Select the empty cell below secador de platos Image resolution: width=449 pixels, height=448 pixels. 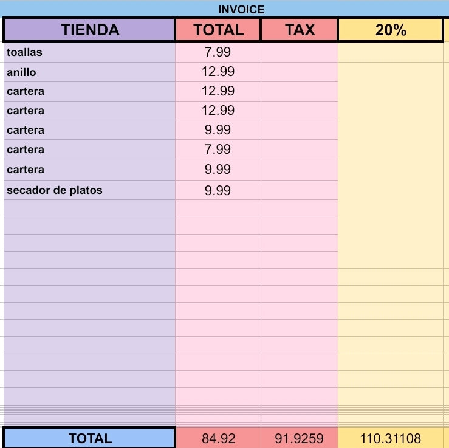(90, 209)
